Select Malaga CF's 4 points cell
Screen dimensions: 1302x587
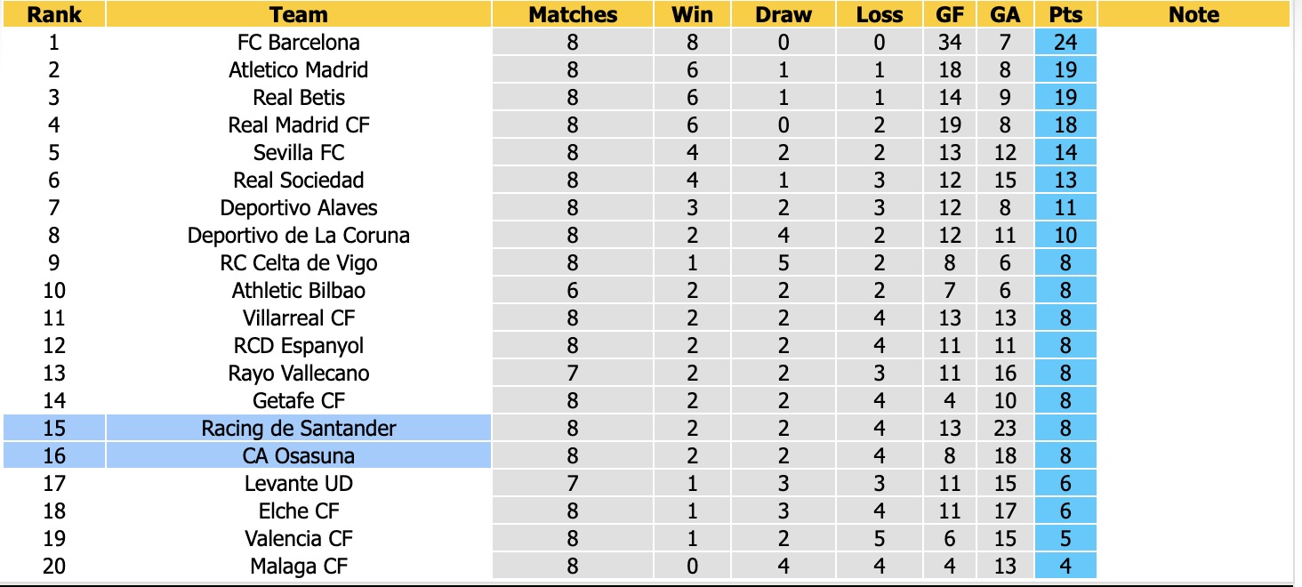1065,566
